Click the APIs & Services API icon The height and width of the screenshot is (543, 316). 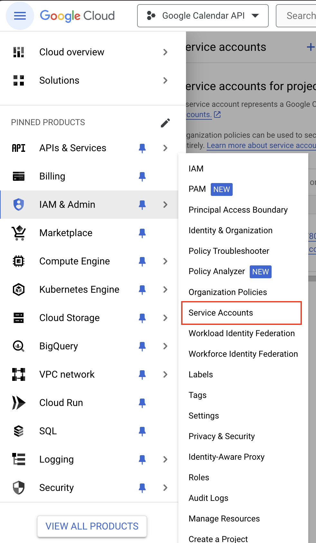19,148
